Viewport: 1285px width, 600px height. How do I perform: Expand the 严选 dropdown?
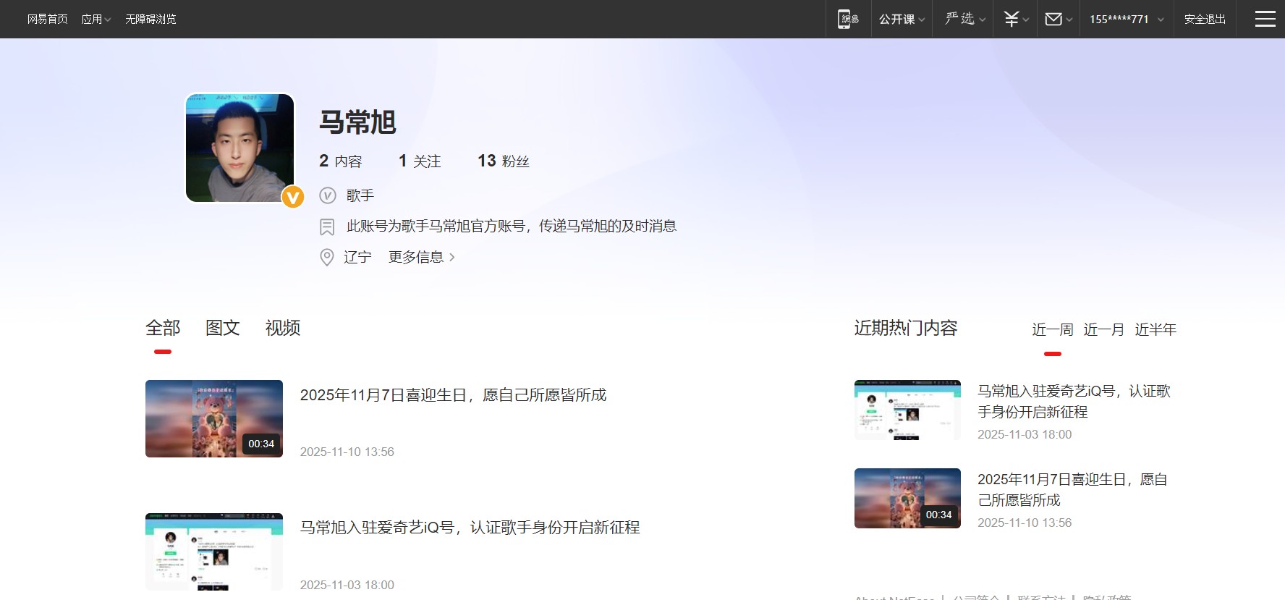965,19
